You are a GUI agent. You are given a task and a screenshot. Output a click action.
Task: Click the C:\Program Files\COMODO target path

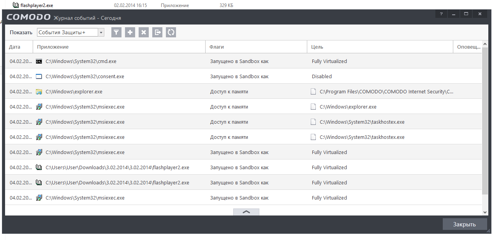386,92
